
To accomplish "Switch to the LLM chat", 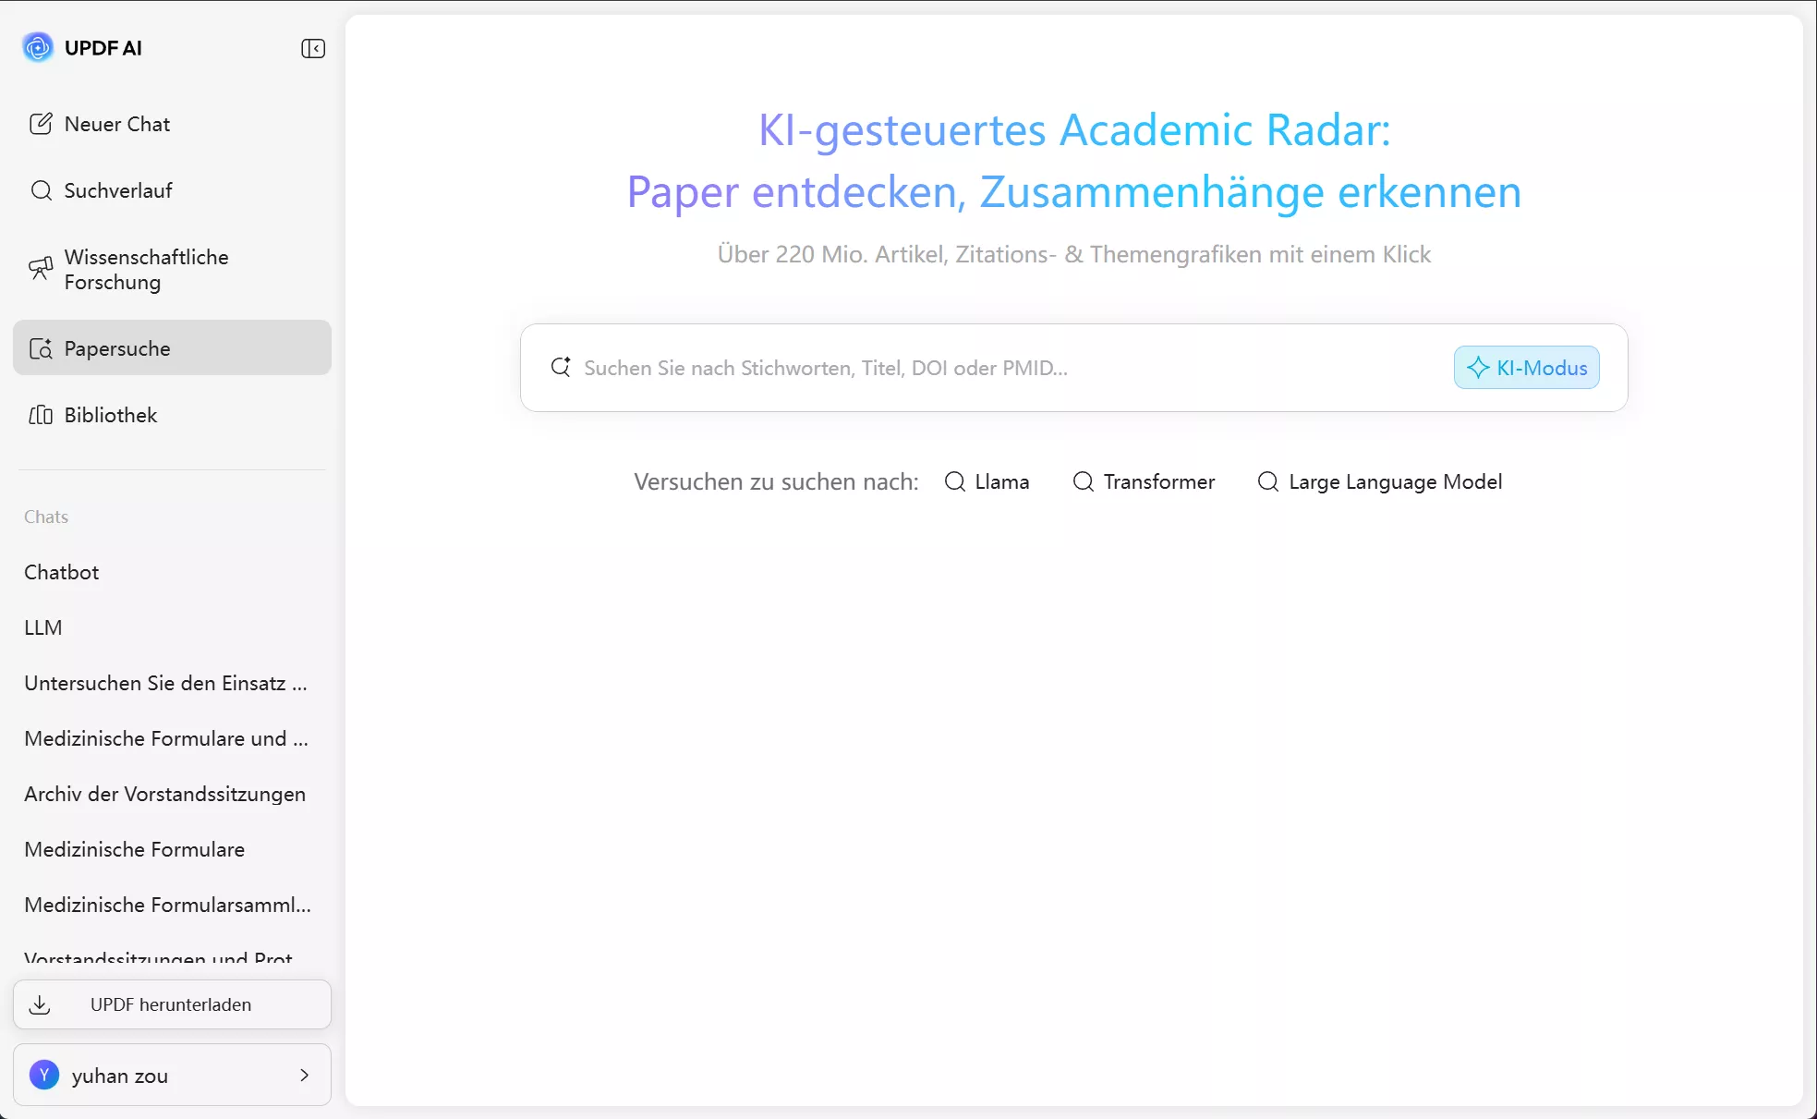I will coord(42,627).
